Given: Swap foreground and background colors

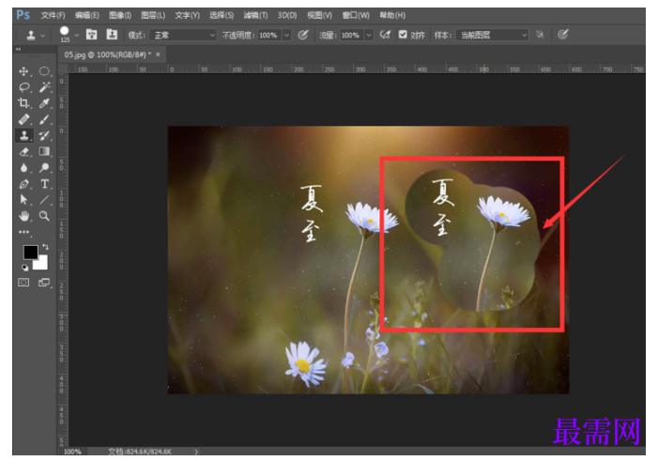Looking at the screenshot, I should tap(45, 246).
